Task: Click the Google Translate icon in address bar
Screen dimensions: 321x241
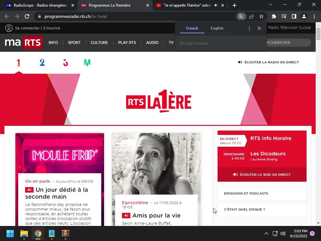Action: tap(241, 16)
